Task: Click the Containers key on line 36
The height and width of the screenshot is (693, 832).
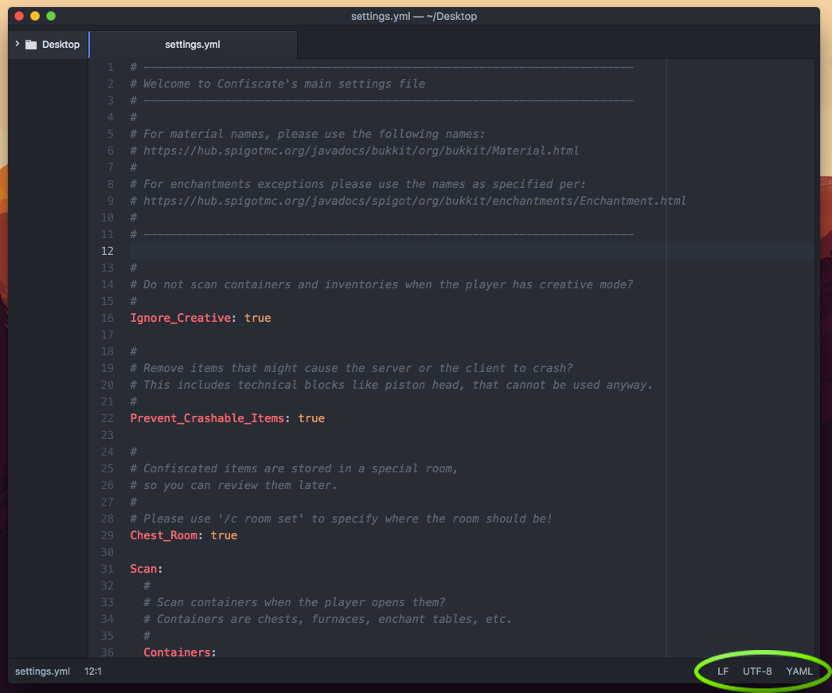Action: tap(178, 652)
